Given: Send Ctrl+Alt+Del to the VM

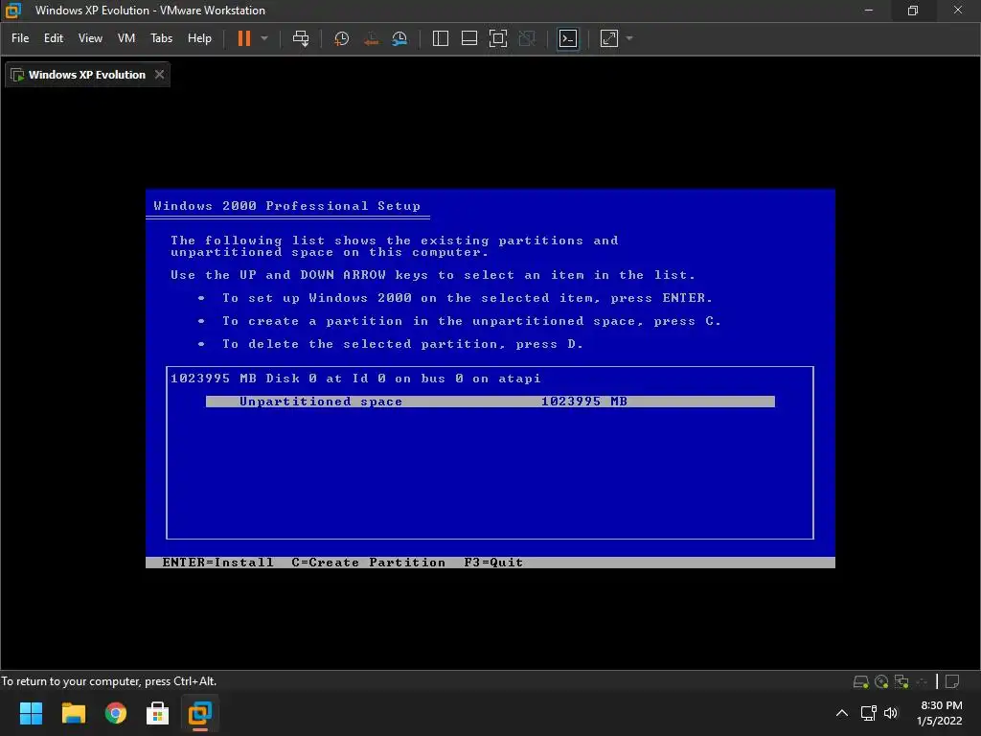Looking at the screenshot, I should coord(301,38).
